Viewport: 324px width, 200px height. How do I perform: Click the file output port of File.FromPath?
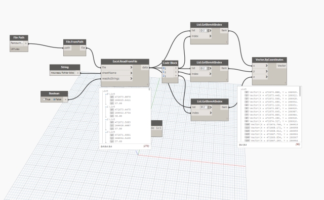coord(83,48)
